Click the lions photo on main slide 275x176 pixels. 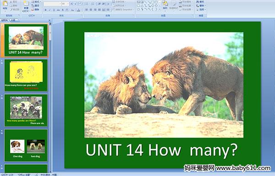point(164,85)
